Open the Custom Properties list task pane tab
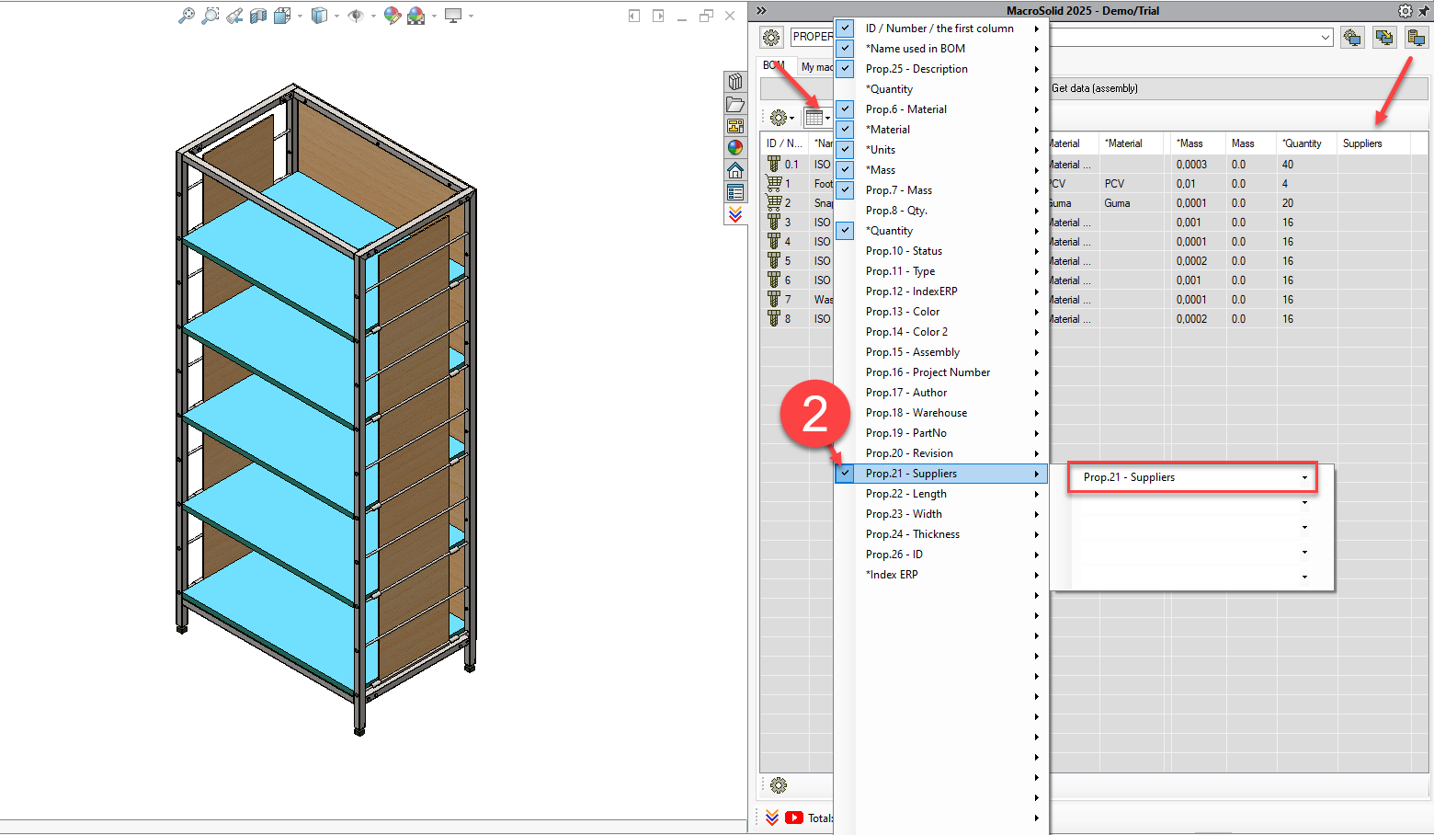The image size is (1434, 835). (735, 192)
